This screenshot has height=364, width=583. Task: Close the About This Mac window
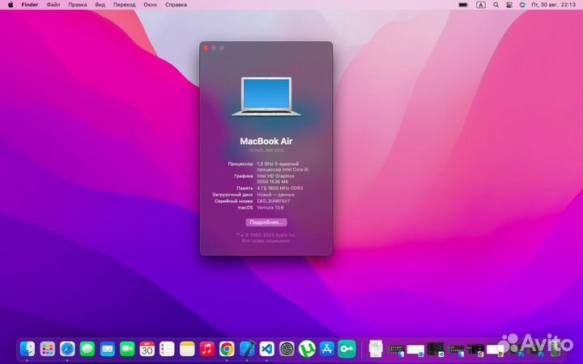(206, 48)
